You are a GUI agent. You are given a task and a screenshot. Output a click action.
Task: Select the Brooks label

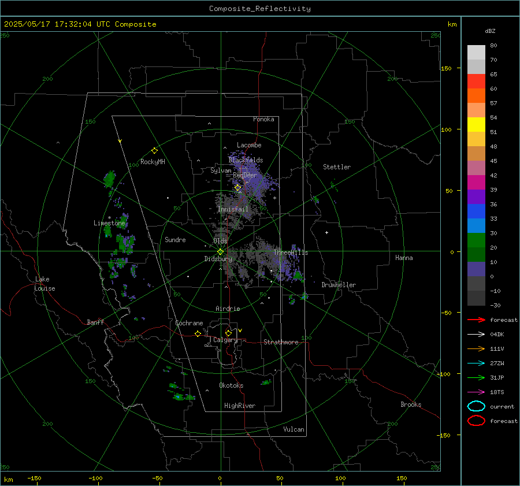pos(411,405)
